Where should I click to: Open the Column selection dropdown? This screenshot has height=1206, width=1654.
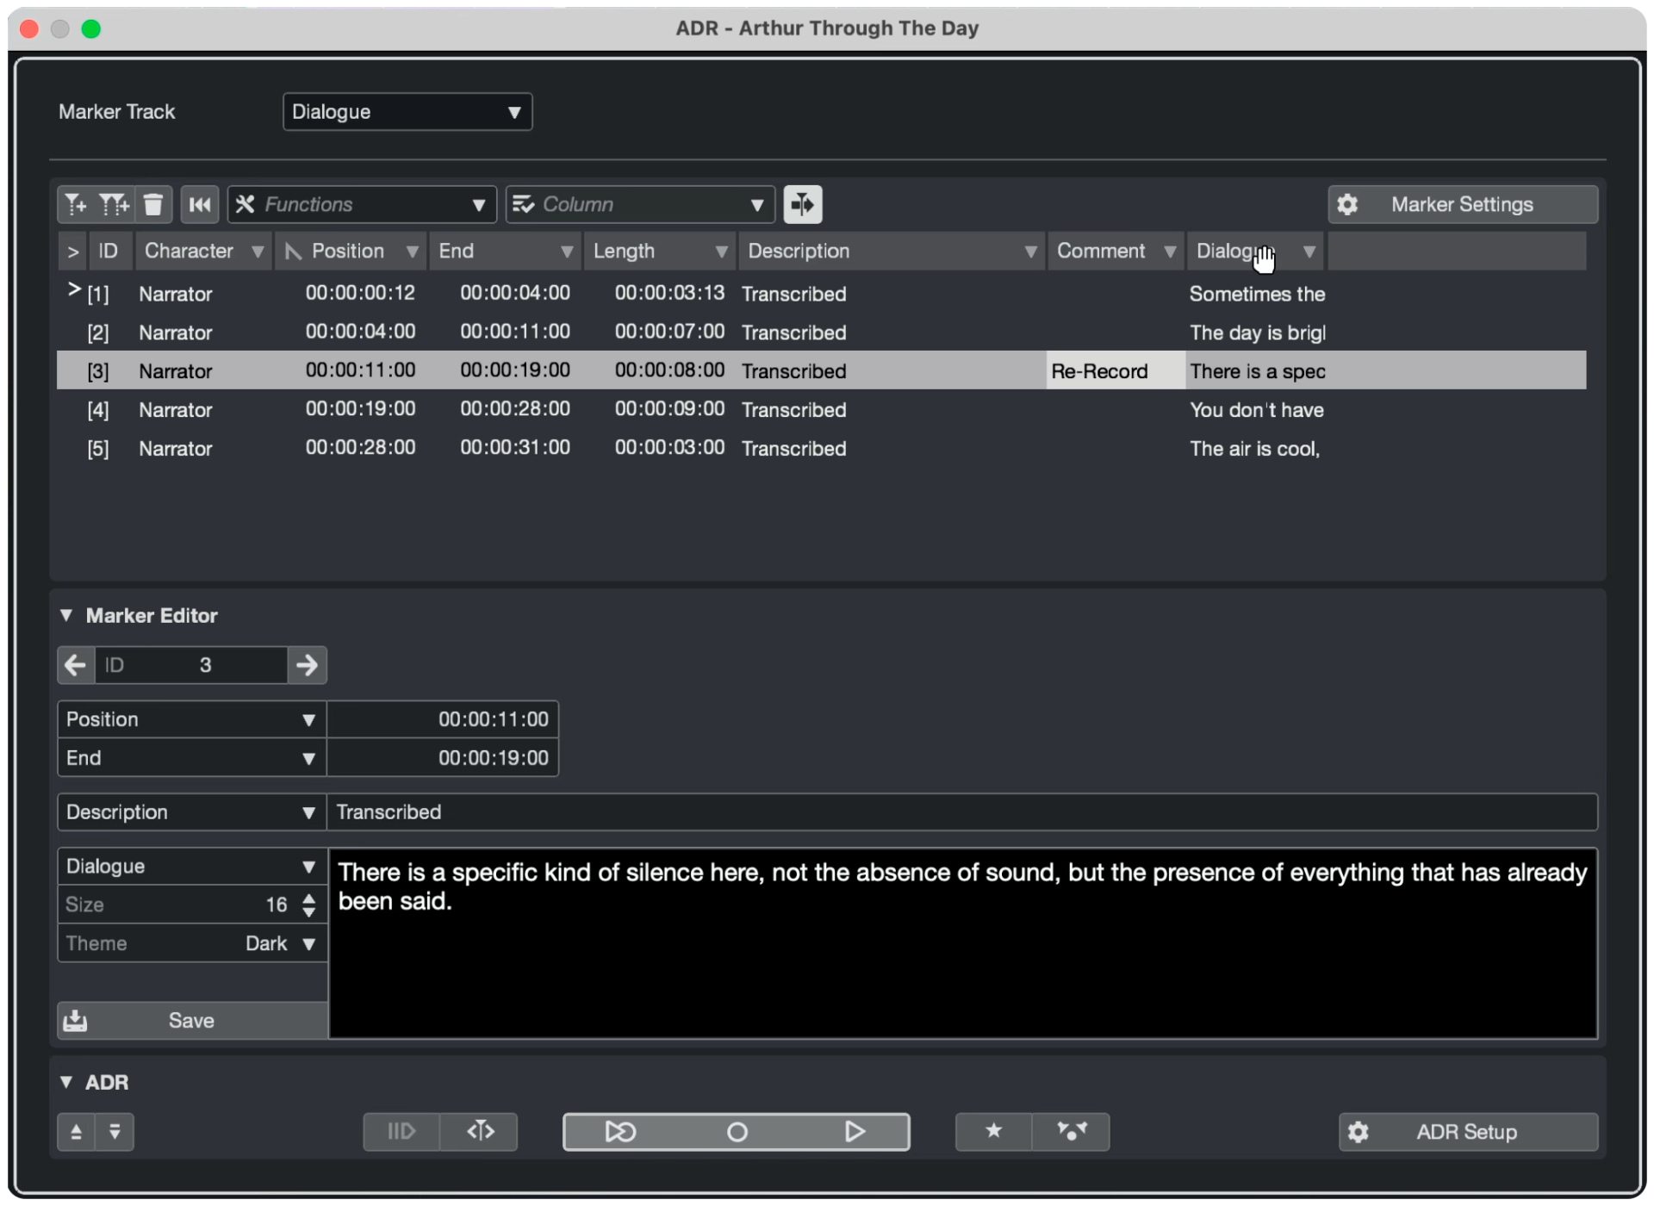pyautogui.click(x=640, y=204)
